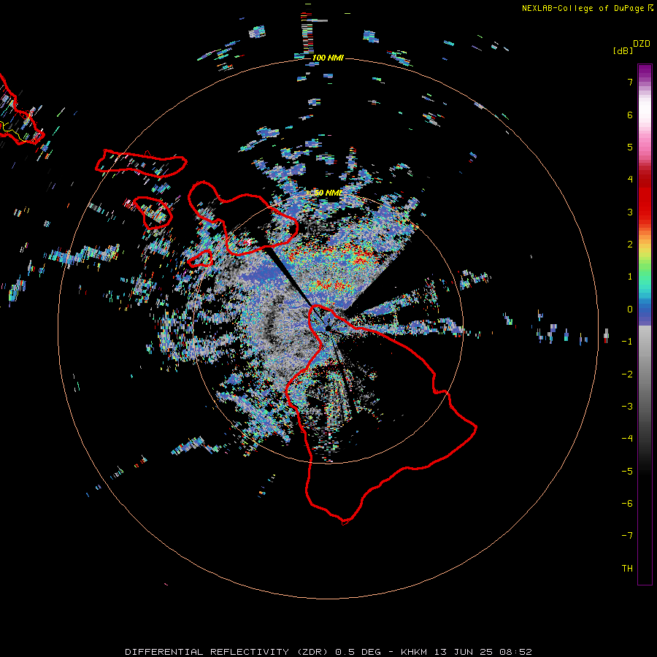Click the TH threshold label on scale
The height and width of the screenshot is (657, 657).
[627, 569]
